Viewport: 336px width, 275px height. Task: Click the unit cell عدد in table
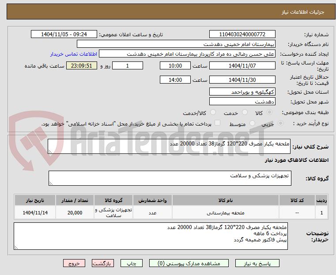click(152, 213)
